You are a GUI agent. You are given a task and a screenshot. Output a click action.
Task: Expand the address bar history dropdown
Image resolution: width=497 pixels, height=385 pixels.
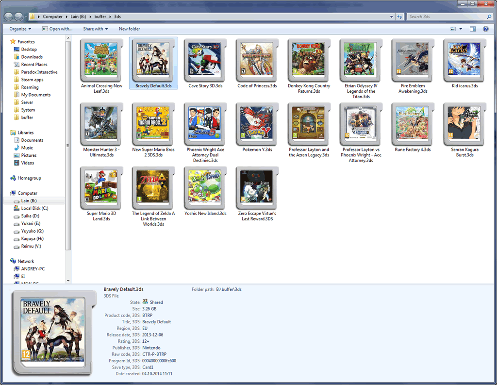[392, 17]
